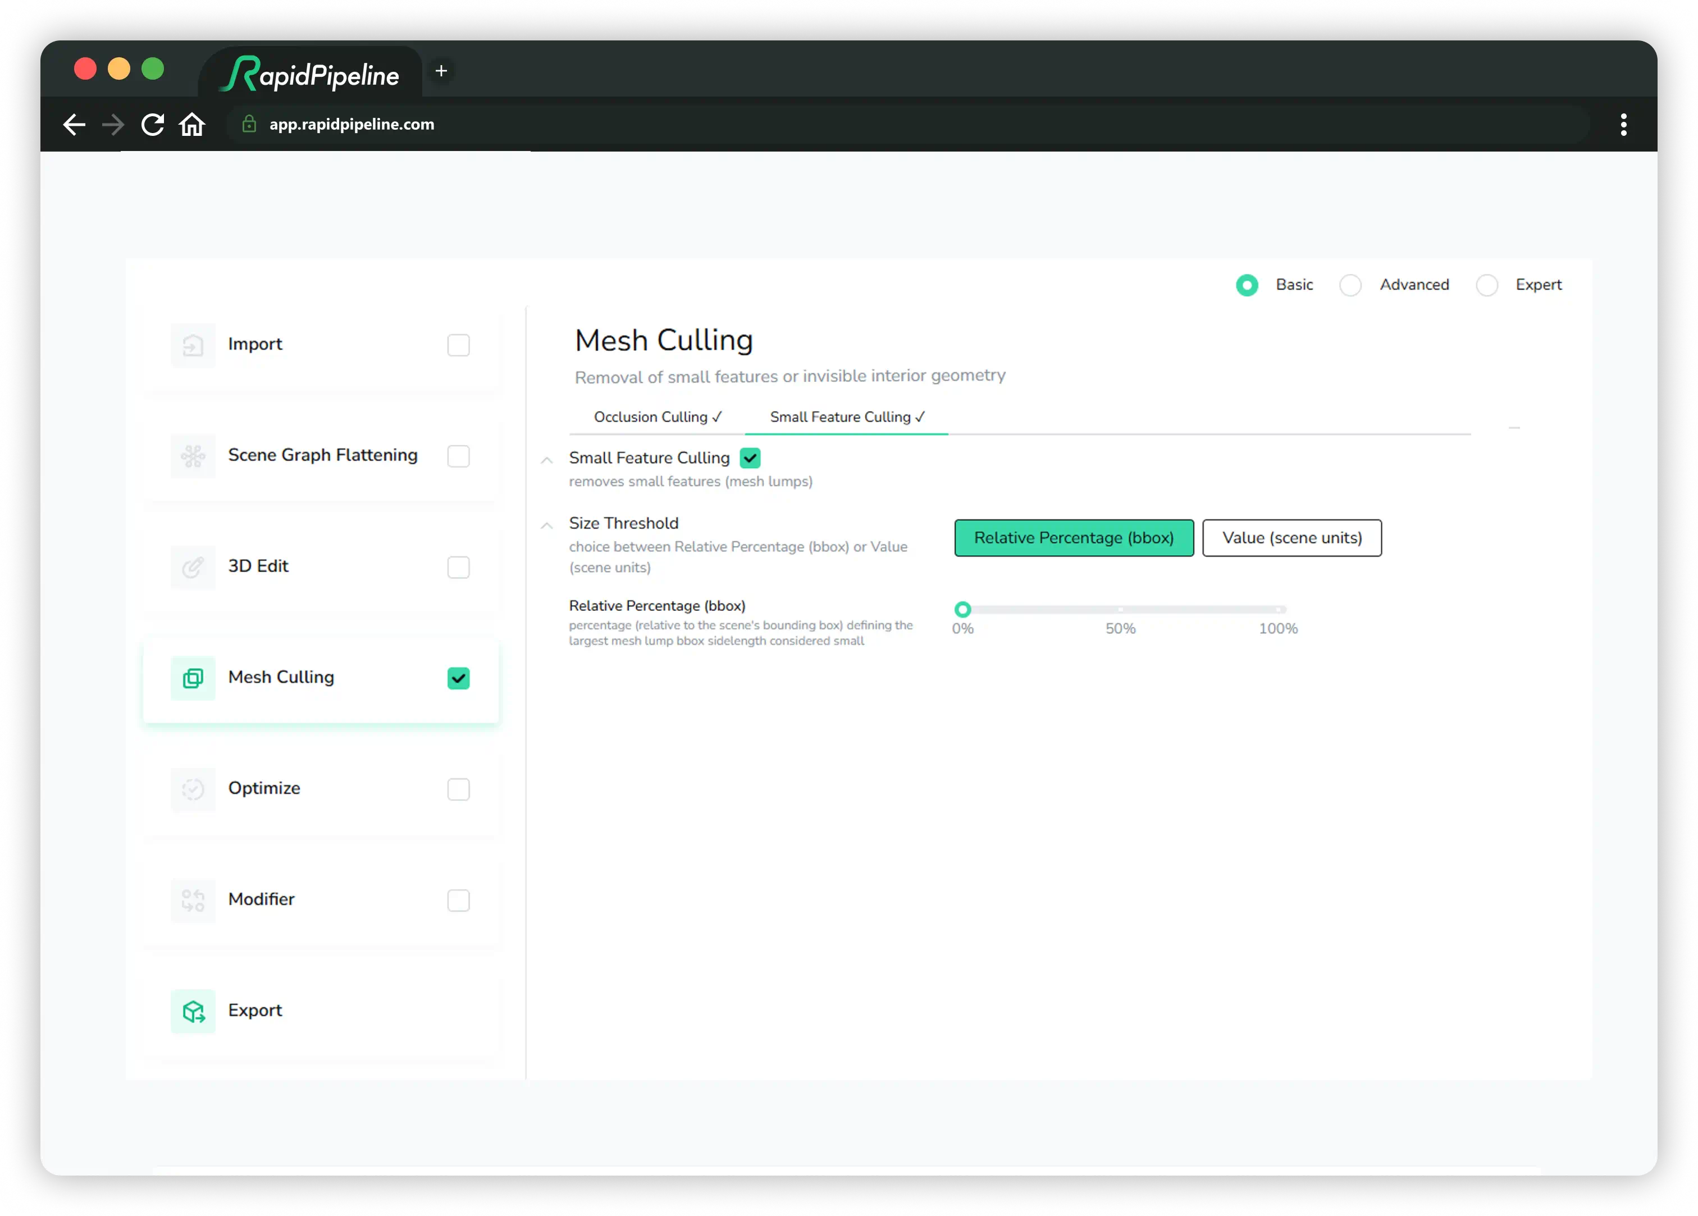Enable the 3D Edit checkbox
Viewport: 1698px width, 1216px height.
click(458, 567)
